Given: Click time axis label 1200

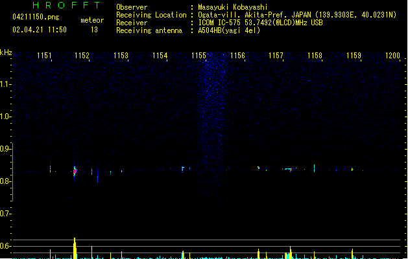Looking at the screenshot, I should coord(392,56).
